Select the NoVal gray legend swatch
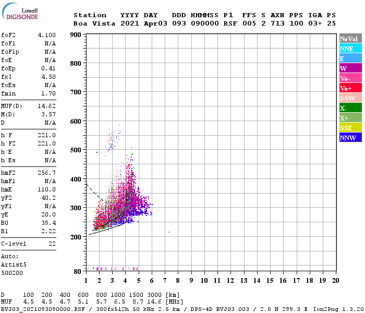The image size is (365, 313). (x=350, y=39)
